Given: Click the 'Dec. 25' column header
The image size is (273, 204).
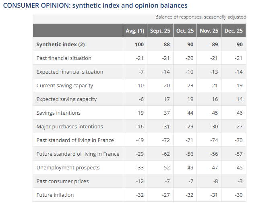Looking at the screenshot, I should coord(234,31).
